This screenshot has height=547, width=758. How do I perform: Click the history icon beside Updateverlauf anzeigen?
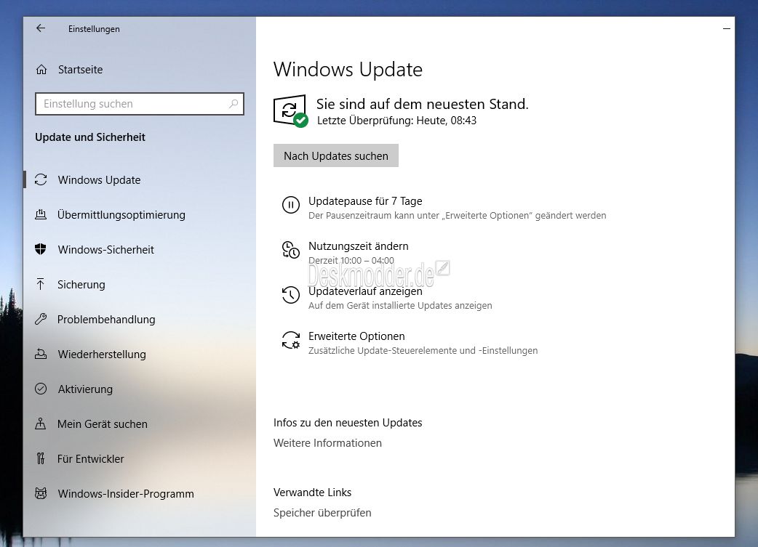(x=290, y=294)
